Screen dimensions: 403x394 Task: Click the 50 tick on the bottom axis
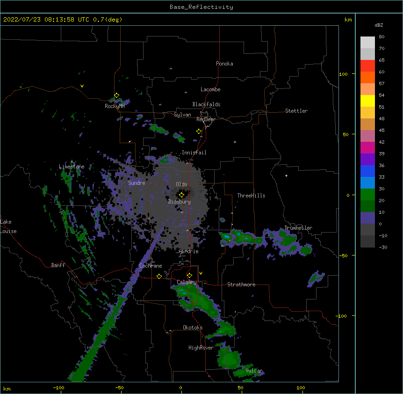[240, 387]
